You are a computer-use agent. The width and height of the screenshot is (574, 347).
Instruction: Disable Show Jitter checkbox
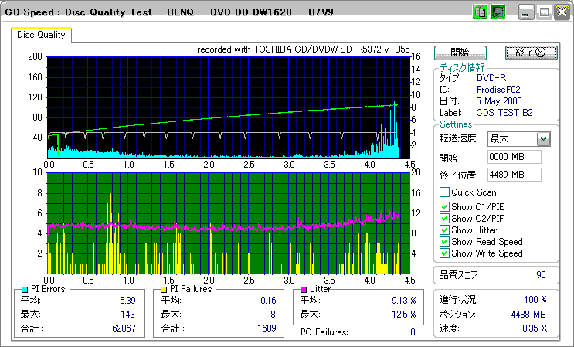(x=444, y=230)
